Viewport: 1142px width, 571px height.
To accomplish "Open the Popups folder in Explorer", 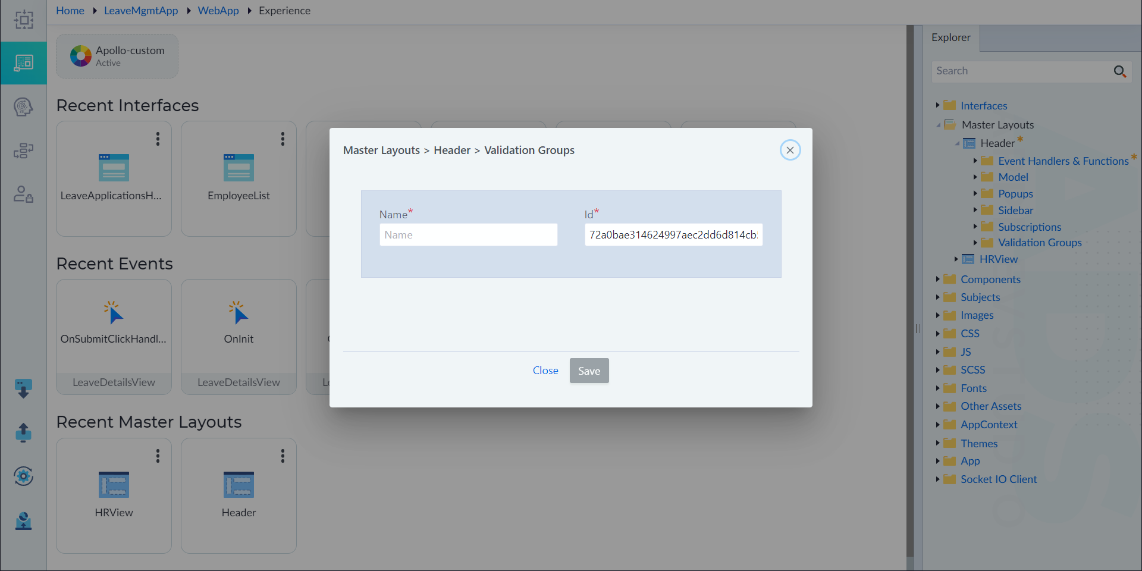I will click(1015, 193).
